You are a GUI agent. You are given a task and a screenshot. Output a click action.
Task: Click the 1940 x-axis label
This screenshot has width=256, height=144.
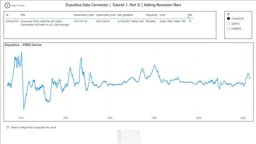tap(65, 118)
